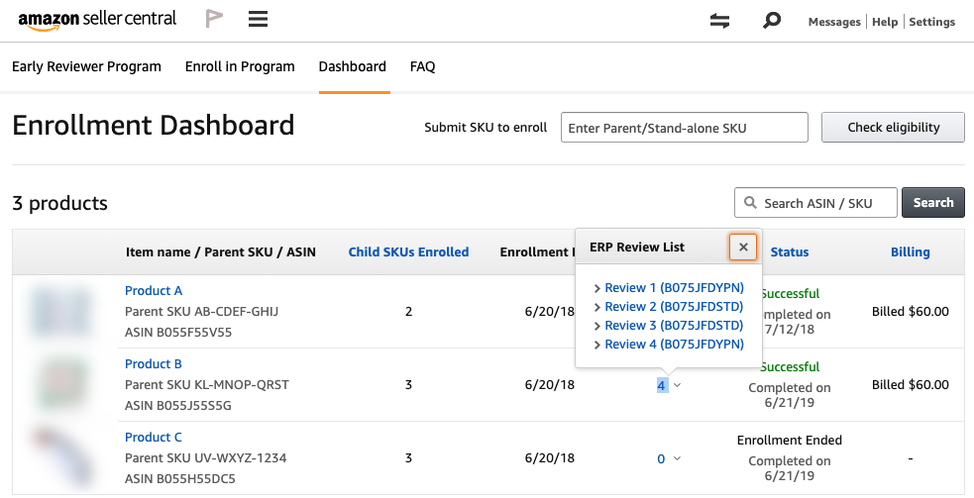974x498 pixels.
Task: Sort by the Status column header
Action: click(790, 252)
